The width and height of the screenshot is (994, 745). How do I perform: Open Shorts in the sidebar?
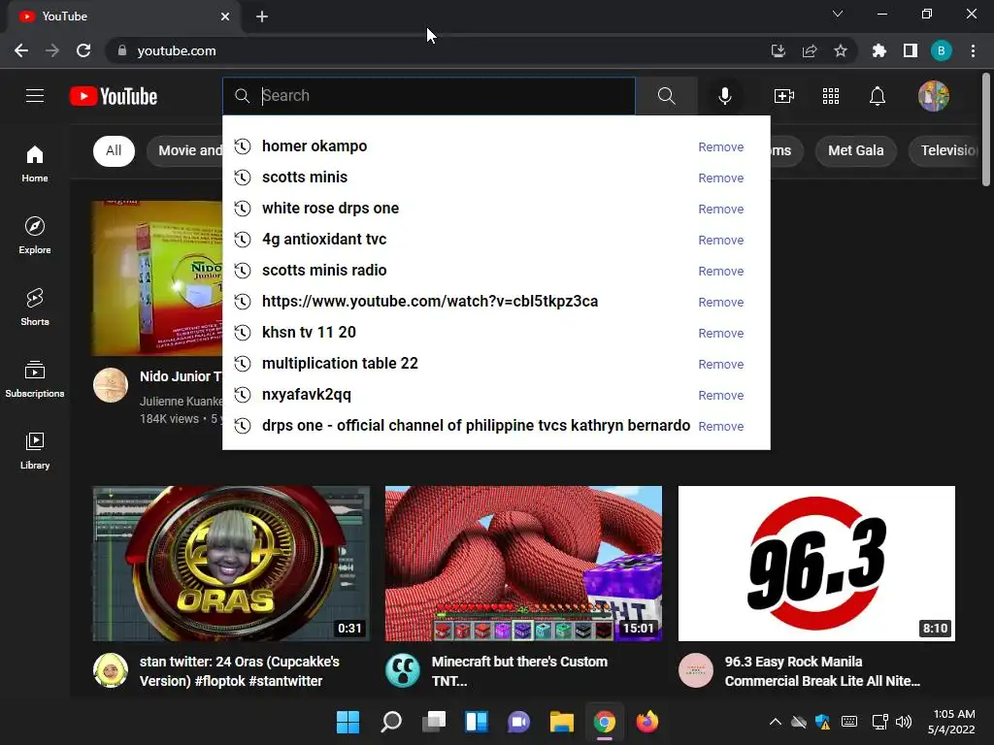[35, 307]
